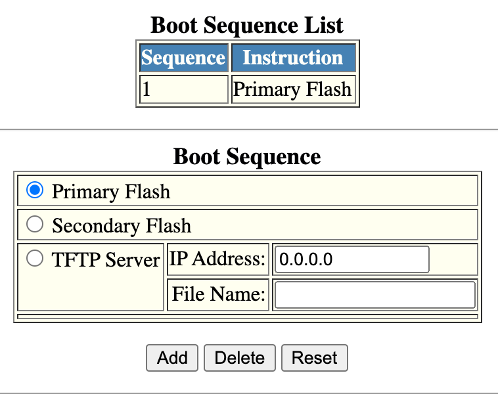Click the IP Address label
498x394 pixels.
tap(217, 259)
